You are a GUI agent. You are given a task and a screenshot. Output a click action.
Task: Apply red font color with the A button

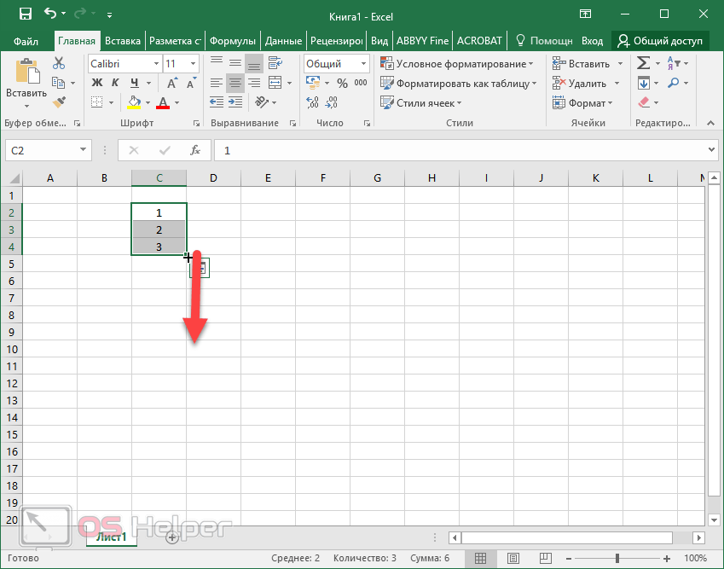click(163, 102)
